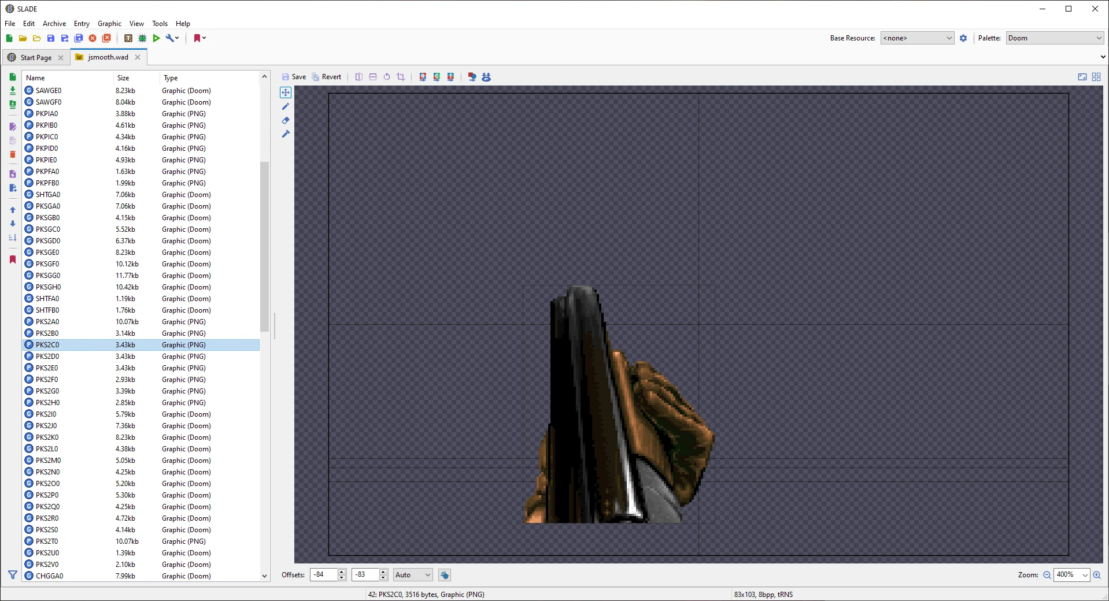The width and height of the screenshot is (1109, 601).
Task: Click the Sort entries icon in the sidebar
Action: point(13,238)
